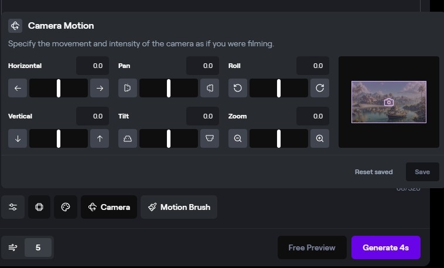Click the pan left camera icon
Screen dimensions: 444x268
pos(128,88)
